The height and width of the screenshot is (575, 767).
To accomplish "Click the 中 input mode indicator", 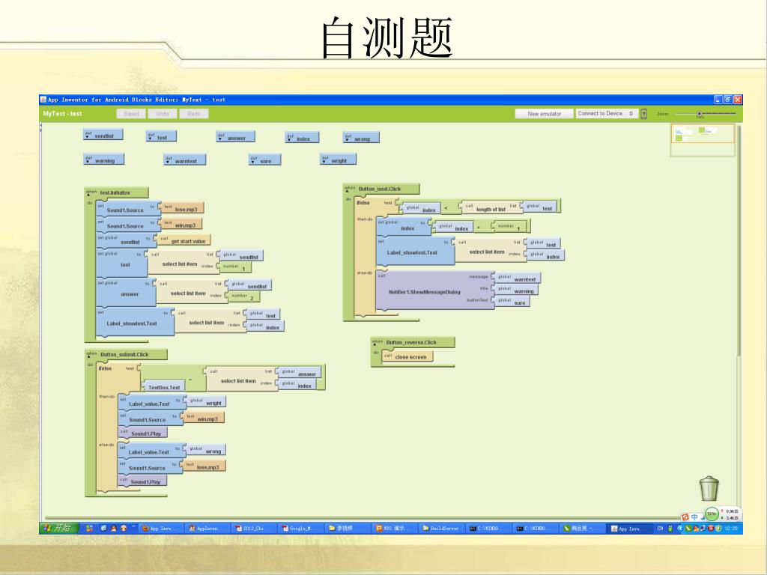I will click(x=694, y=517).
